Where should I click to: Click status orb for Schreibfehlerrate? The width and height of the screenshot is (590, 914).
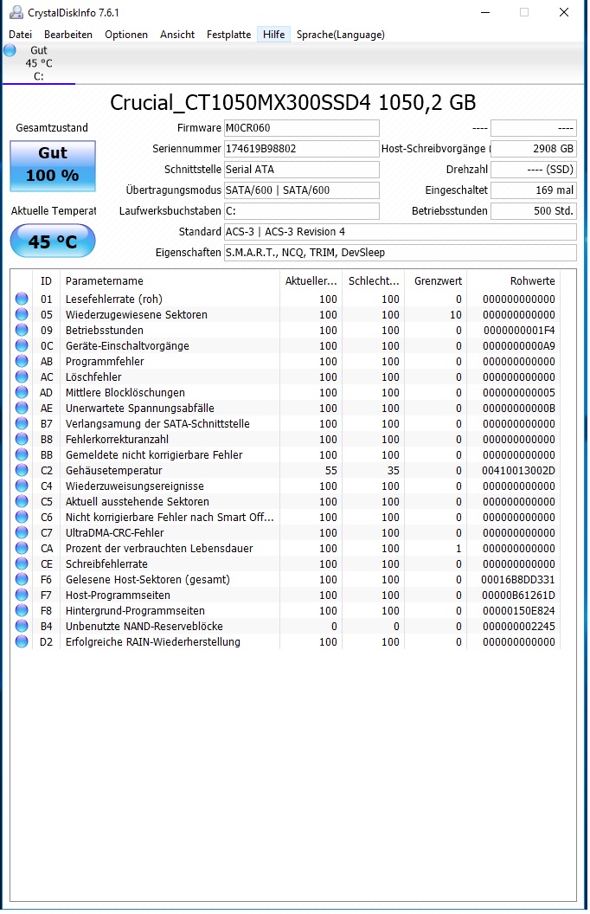point(22,564)
